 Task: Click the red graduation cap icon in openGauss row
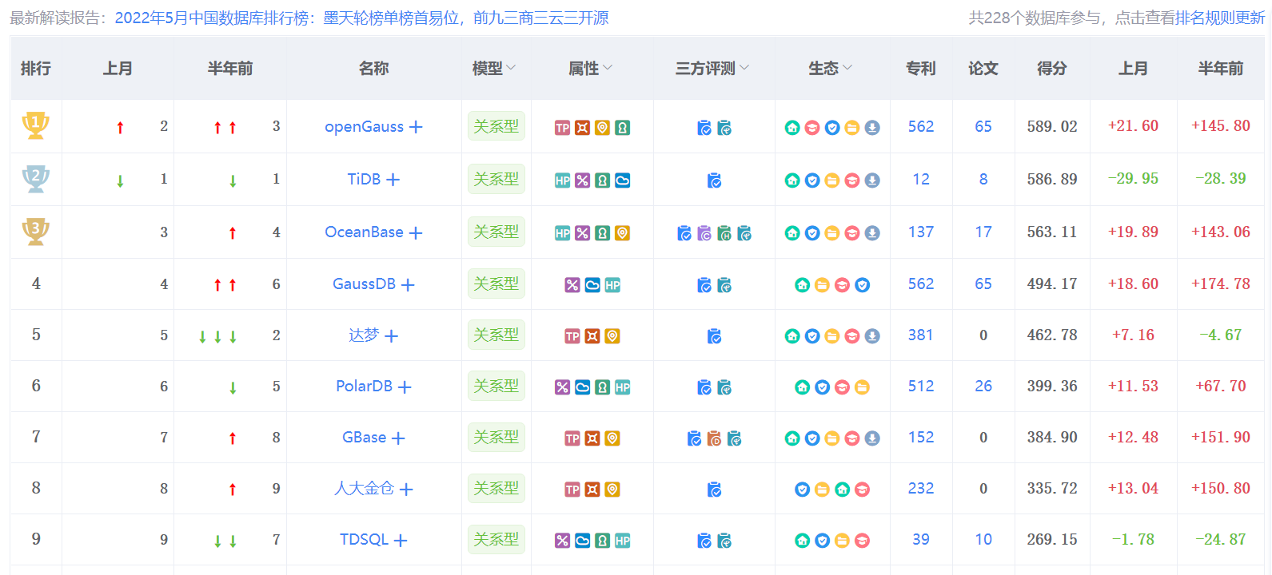pos(812,128)
